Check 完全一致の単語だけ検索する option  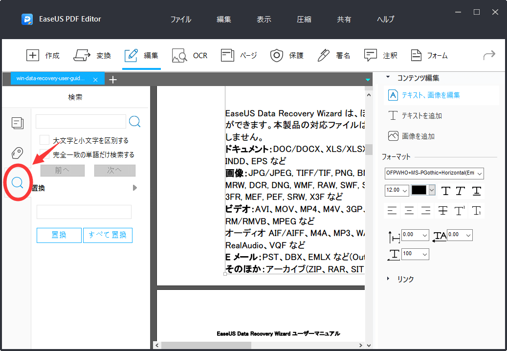point(44,153)
